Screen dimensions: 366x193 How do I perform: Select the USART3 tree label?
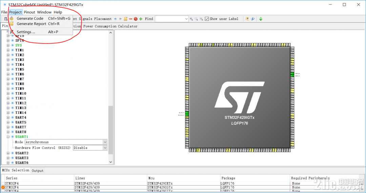coord(22,158)
